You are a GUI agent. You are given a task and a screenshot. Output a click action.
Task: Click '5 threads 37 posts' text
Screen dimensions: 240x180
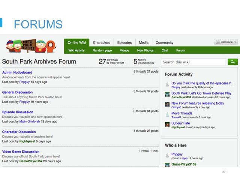pyautogui.click(x=146, y=91)
